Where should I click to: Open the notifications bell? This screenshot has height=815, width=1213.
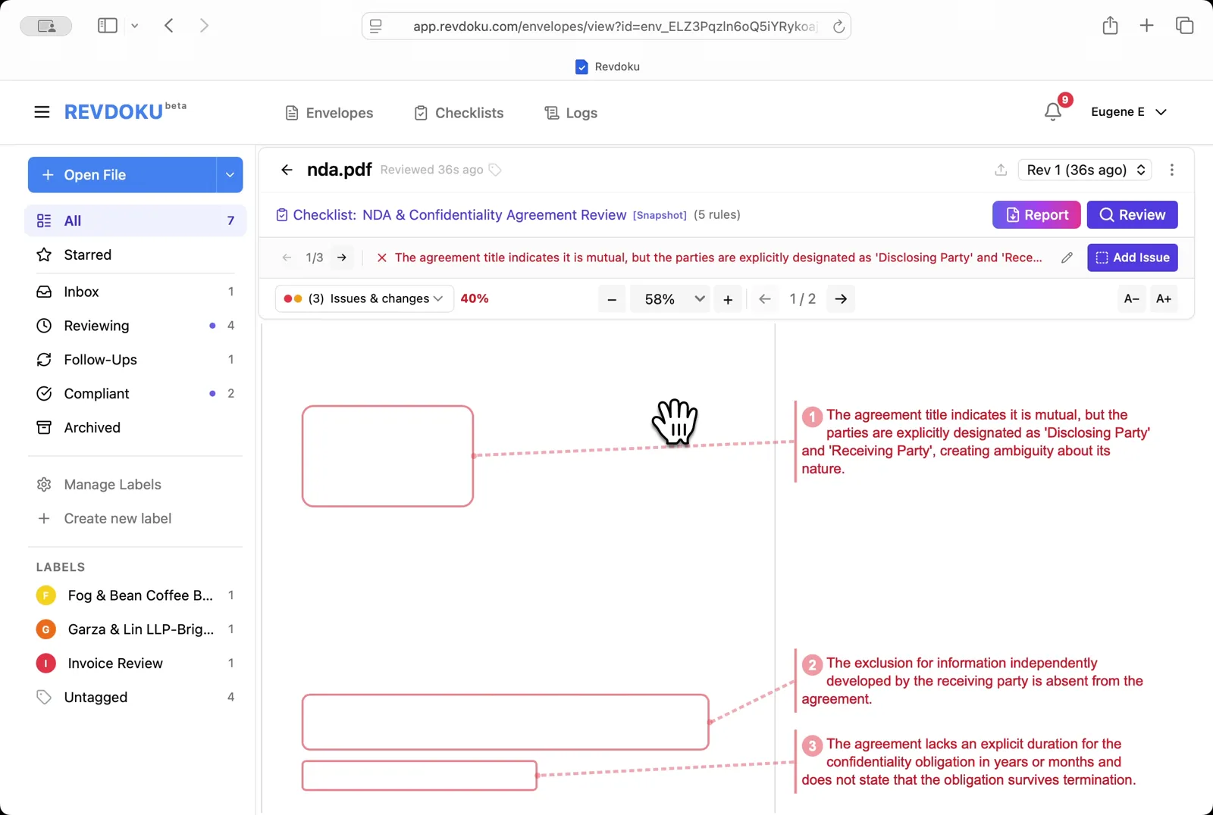(x=1052, y=111)
